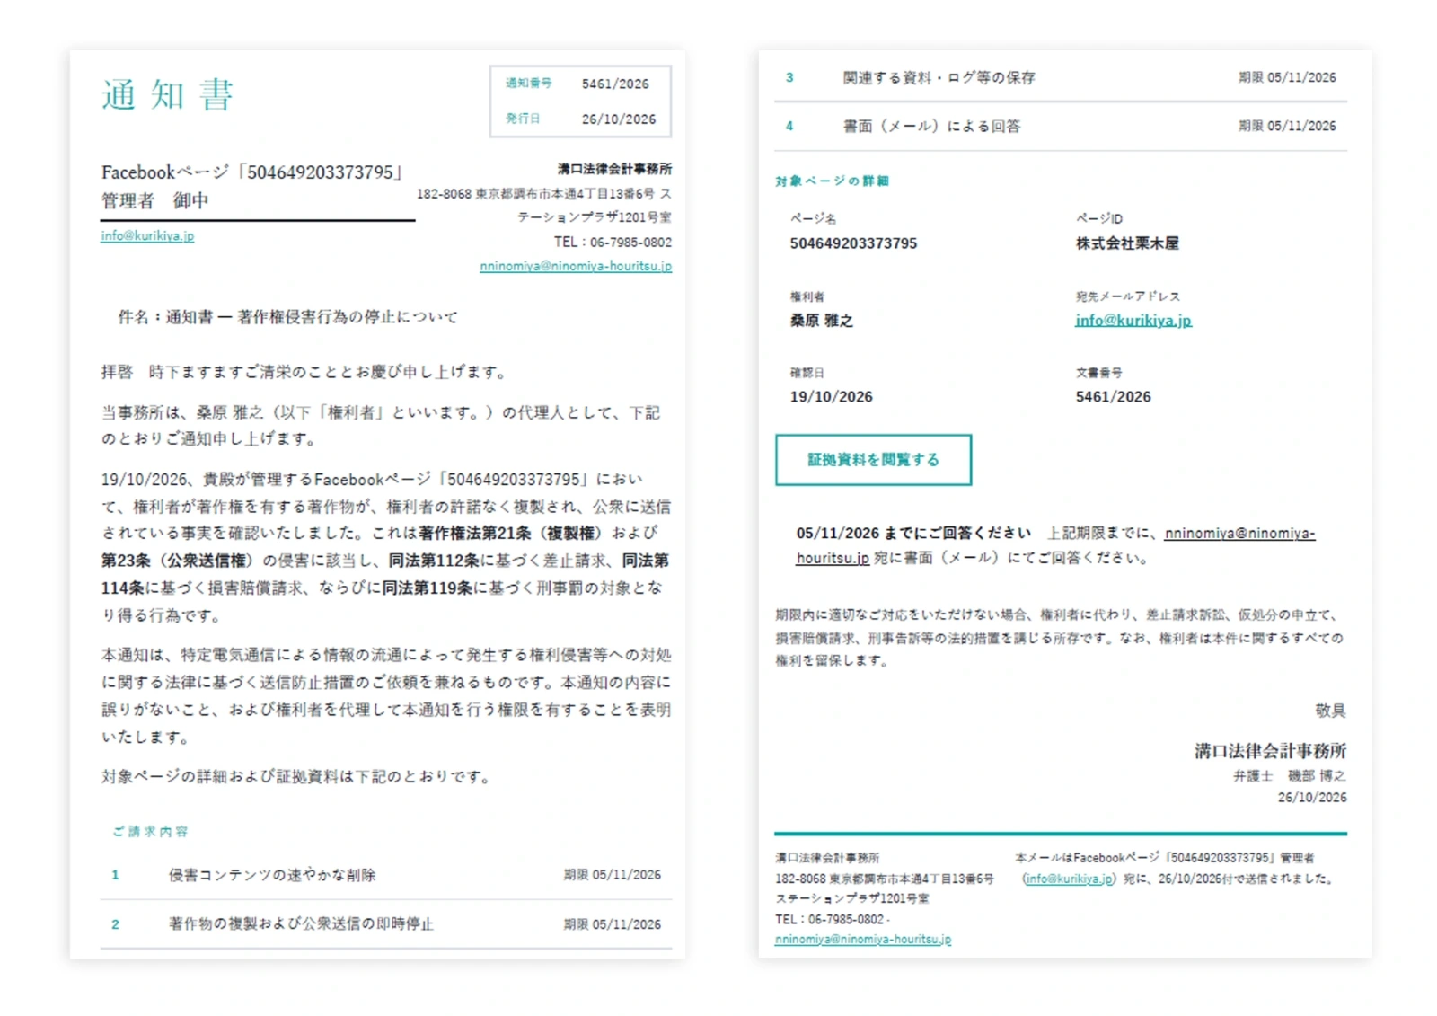Click the 対象ページの詳細 section heading
This screenshot has width=1437, height=1016.
pyautogui.click(x=832, y=181)
